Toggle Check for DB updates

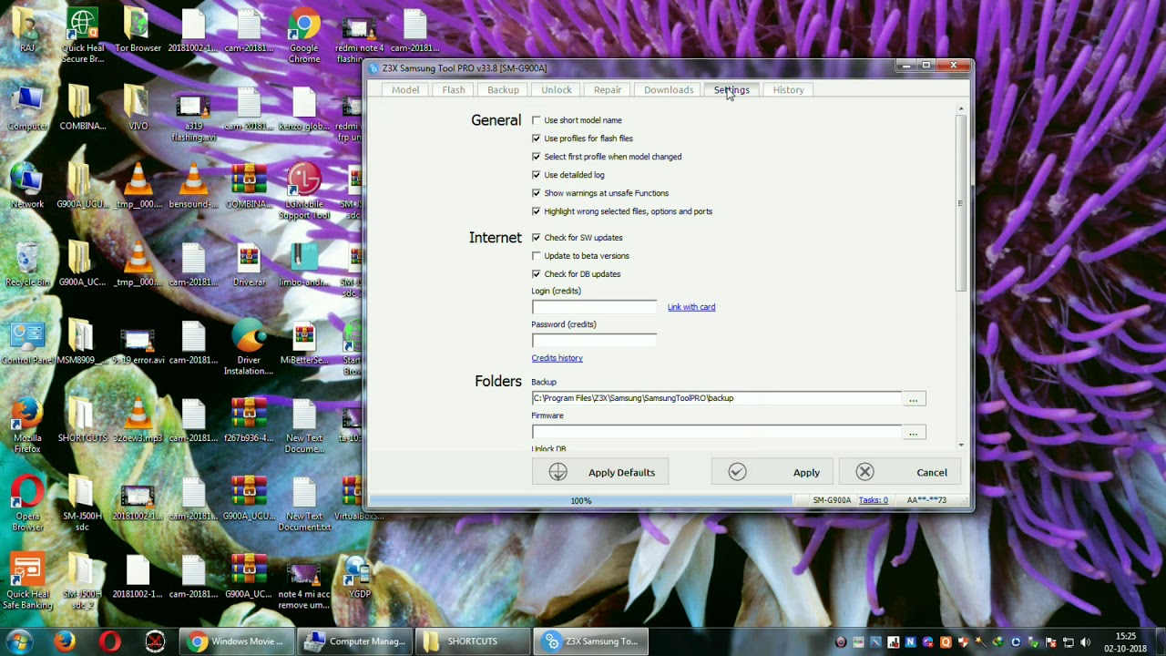click(537, 274)
